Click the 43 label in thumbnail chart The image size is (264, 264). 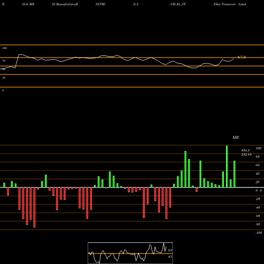[170, 257]
